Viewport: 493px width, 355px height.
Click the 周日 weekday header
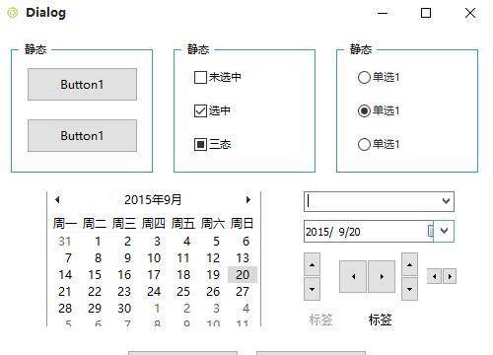click(x=242, y=224)
